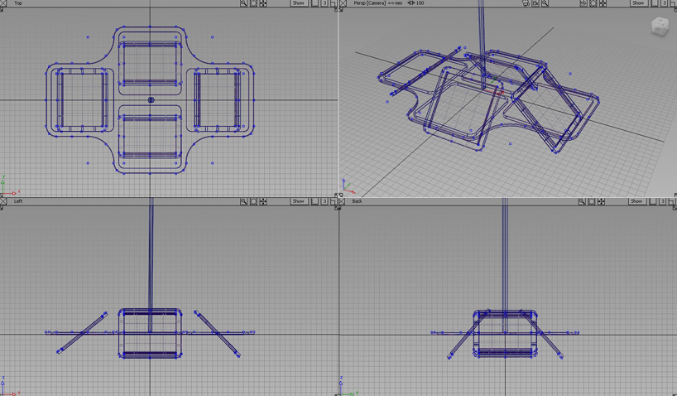Open the Show menu in Left view
677x396 pixels.
click(299, 201)
